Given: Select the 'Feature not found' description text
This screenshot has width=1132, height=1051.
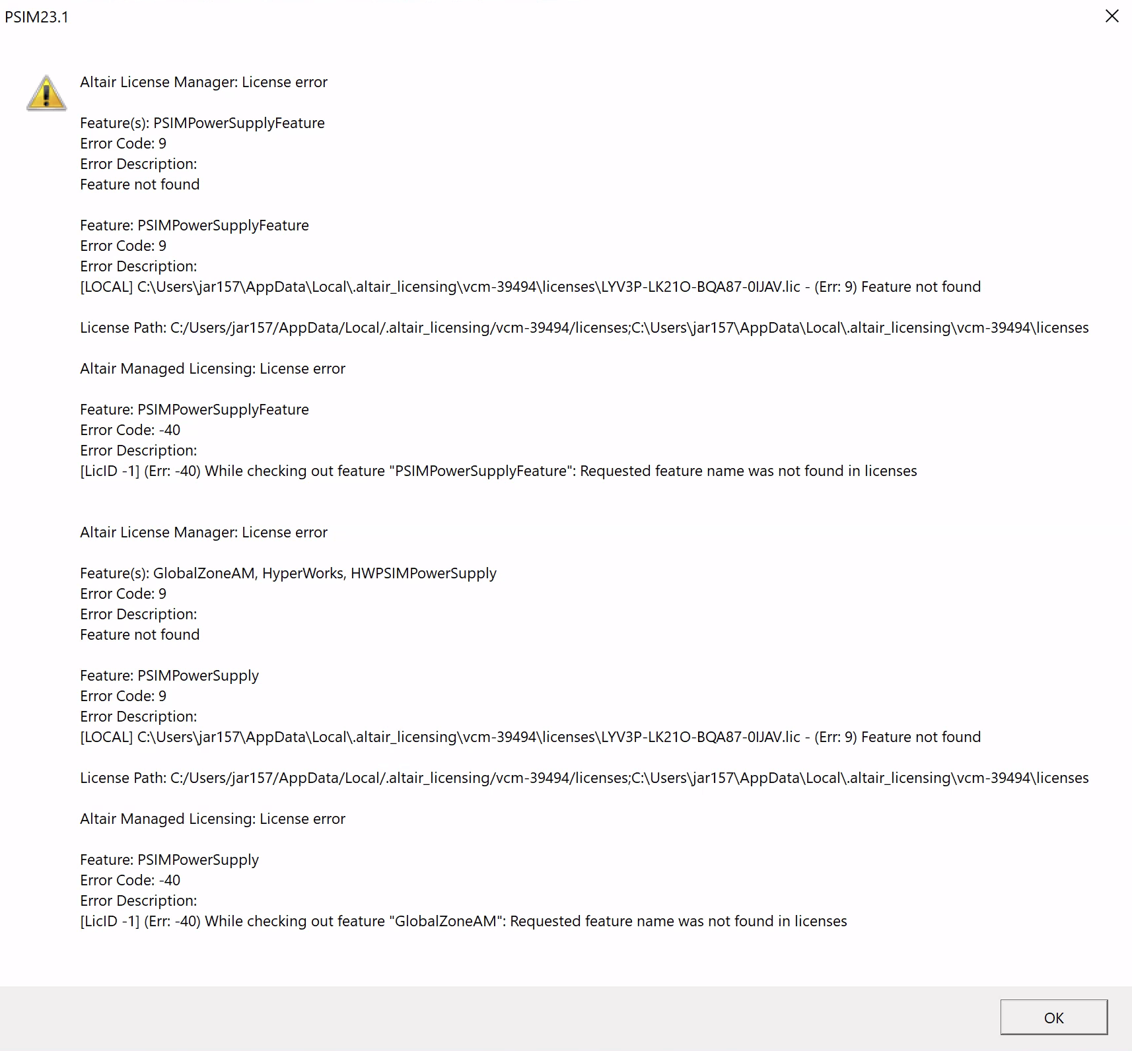Looking at the screenshot, I should point(139,184).
